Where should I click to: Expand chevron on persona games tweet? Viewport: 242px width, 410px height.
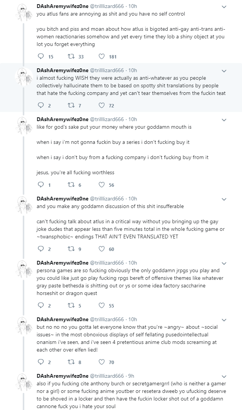[x=224, y=263]
